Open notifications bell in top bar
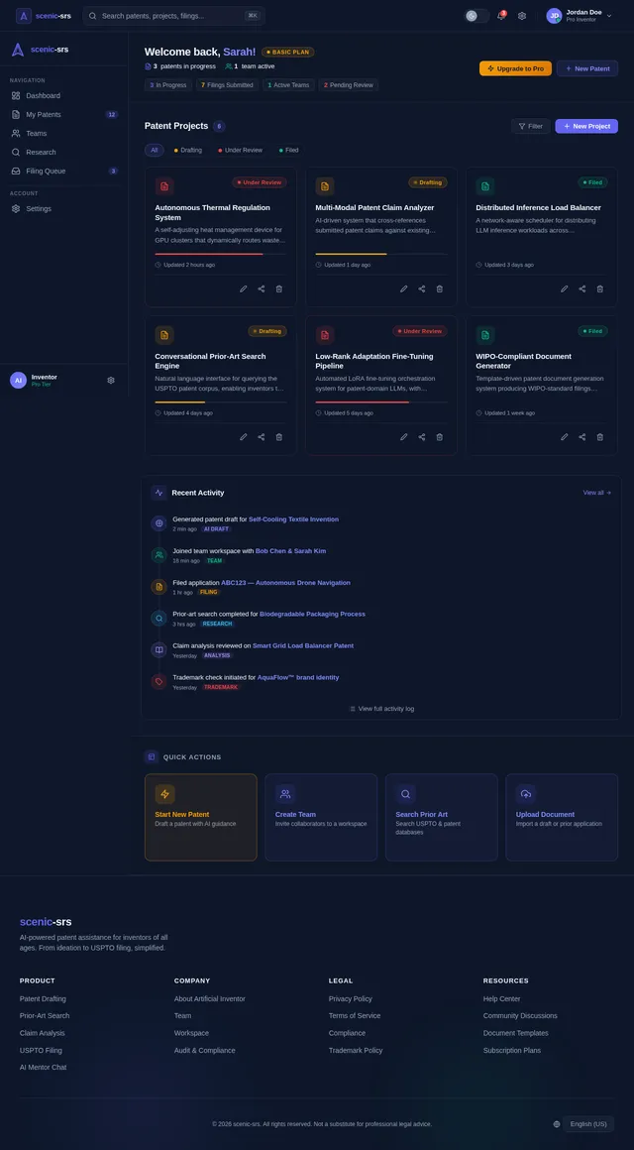 (501, 16)
